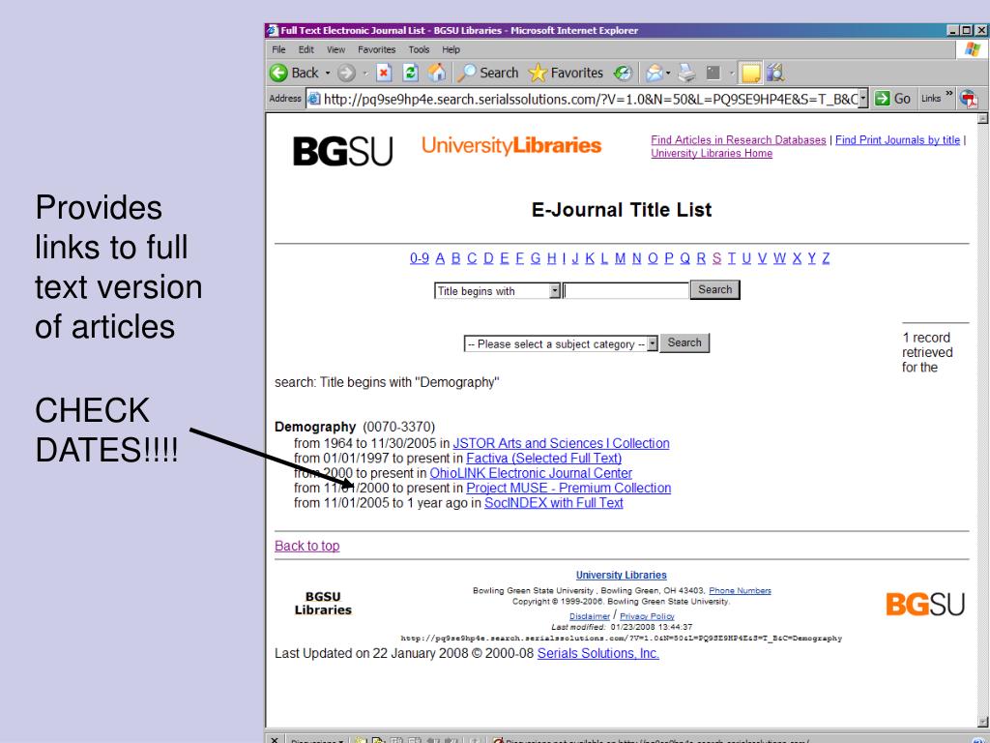The height and width of the screenshot is (743, 990).
Task: Open the address bar URL dropdown
Action: (863, 99)
